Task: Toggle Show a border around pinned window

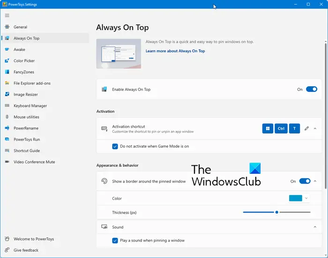Action: pyautogui.click(x=305, y=181)
